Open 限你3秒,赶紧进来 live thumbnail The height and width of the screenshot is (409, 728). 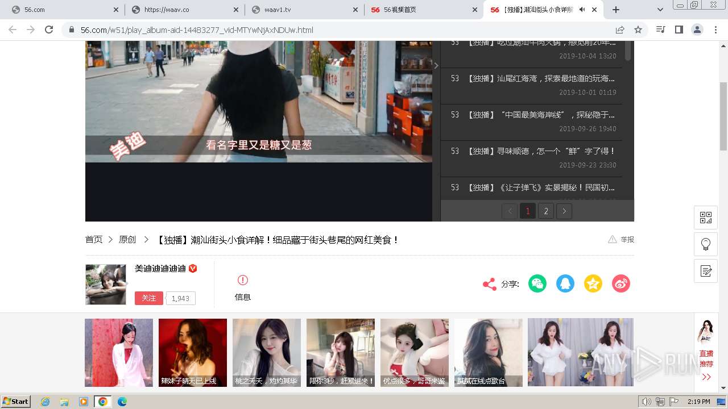[341, 353]
